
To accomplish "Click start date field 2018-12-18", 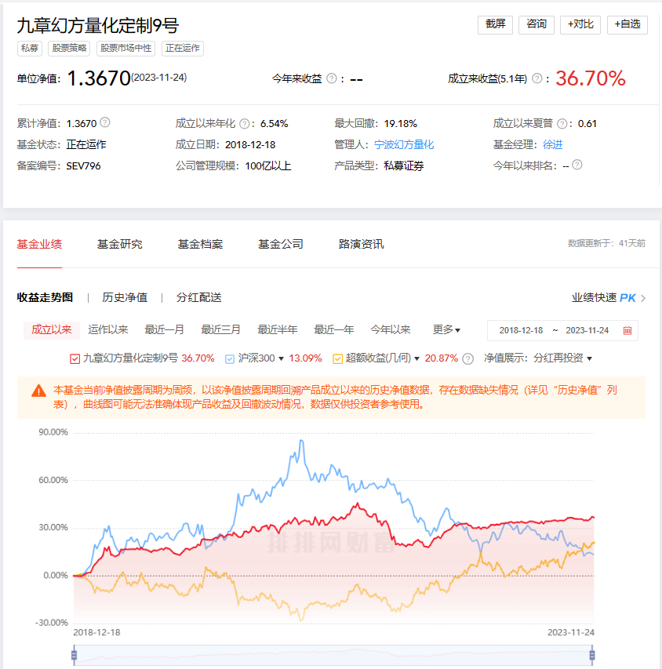I will tap(521, 331).
